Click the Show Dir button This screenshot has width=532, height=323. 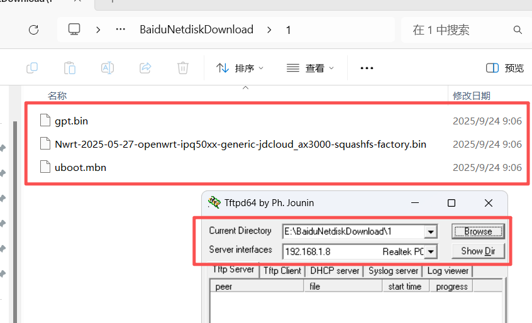click(x=478, y=251)
